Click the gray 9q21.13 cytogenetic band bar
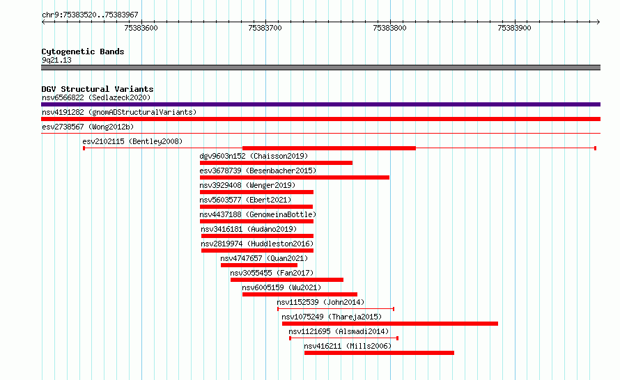The width and height of the screenshot is (620, 380). 320,68
